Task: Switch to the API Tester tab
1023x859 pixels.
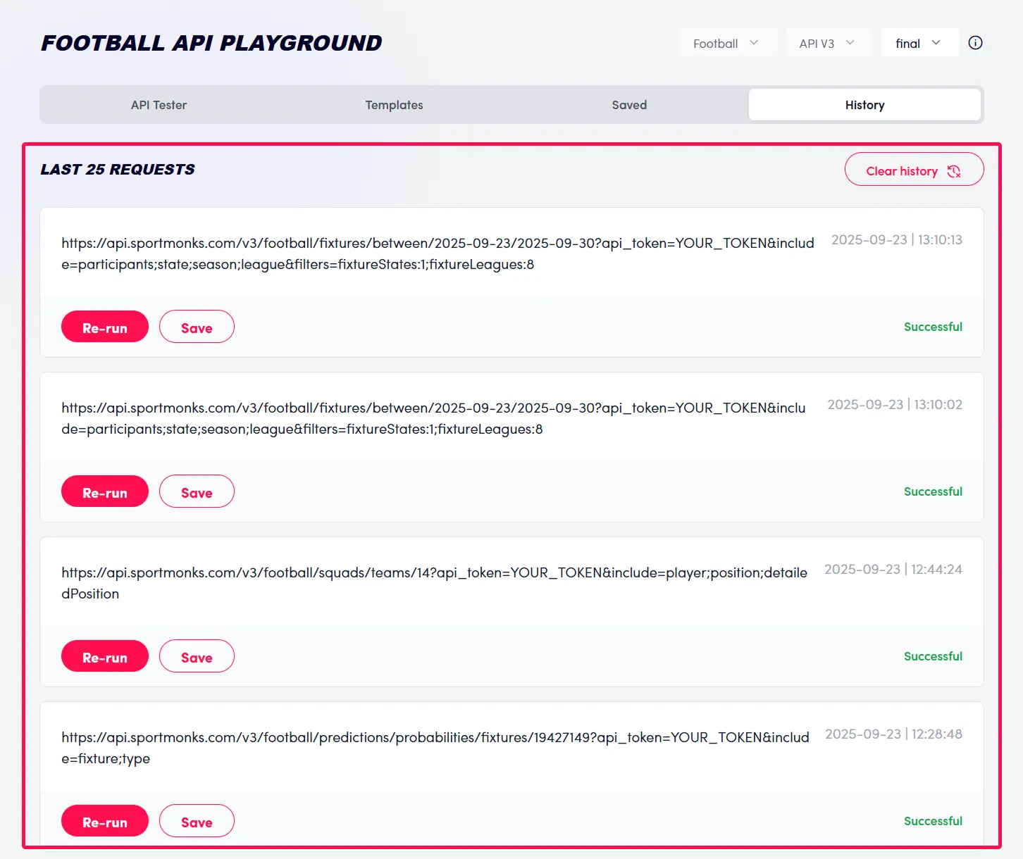Action: pyautogui.click(x=158, y=104)
